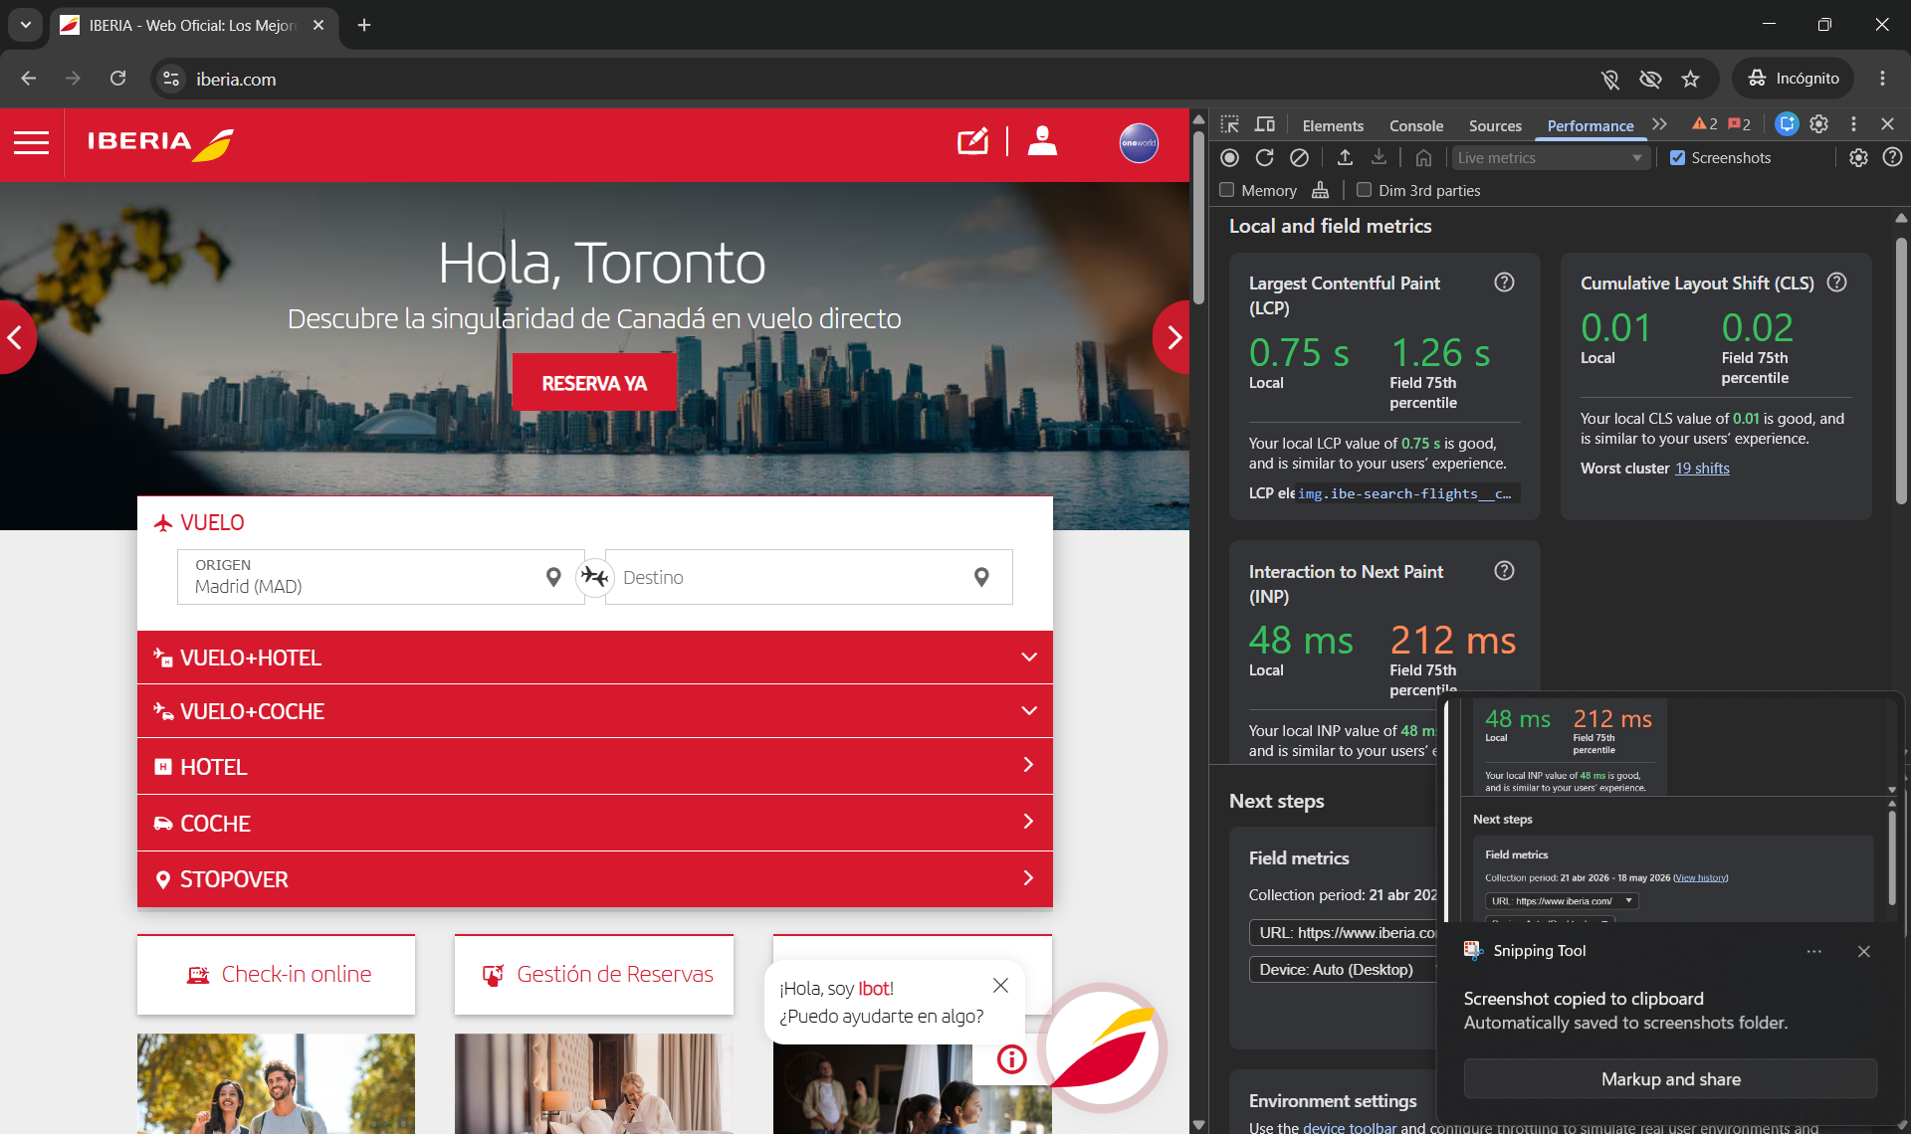Close the Snipping Tool notification
The width and height of the screenshot is (1911, 1134).
coord(1864,952)
